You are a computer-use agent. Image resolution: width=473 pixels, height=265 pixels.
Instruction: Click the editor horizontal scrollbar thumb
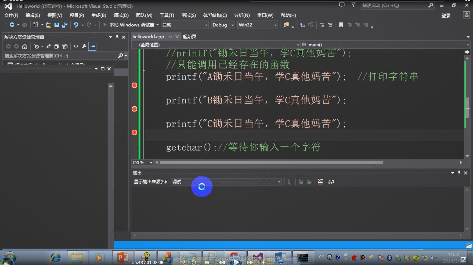point(271,162)
